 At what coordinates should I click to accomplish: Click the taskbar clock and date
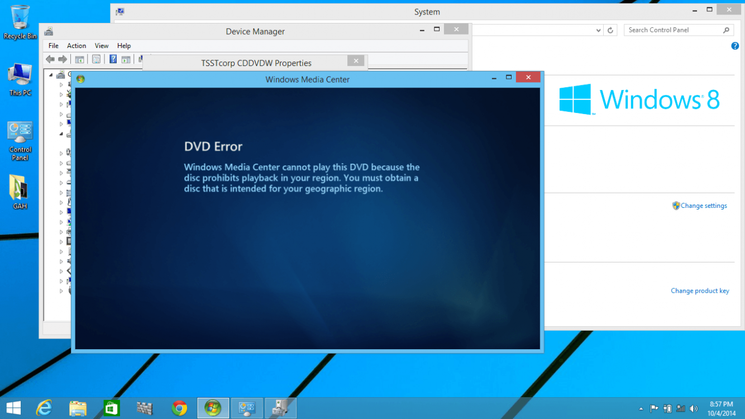(722, 408)
